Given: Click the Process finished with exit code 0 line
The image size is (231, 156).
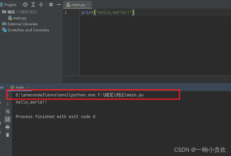Looking at the screenshot, I should tap(55, 117).
